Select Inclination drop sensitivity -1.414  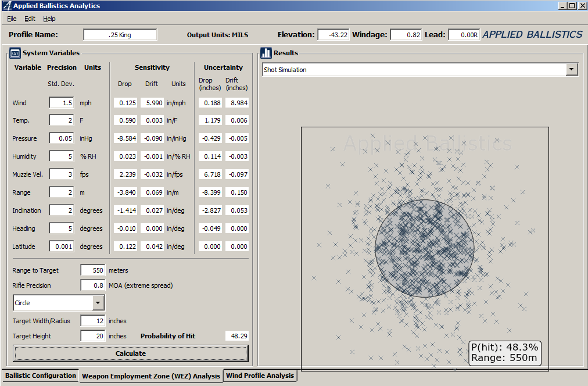coord(126,210)
